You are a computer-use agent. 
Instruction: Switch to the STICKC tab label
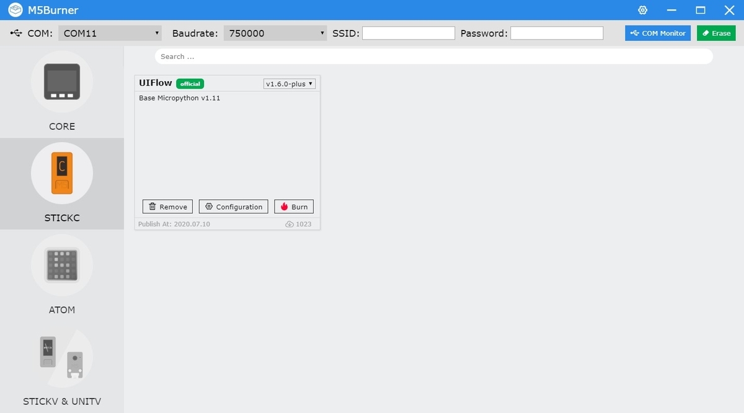(62, 218)
